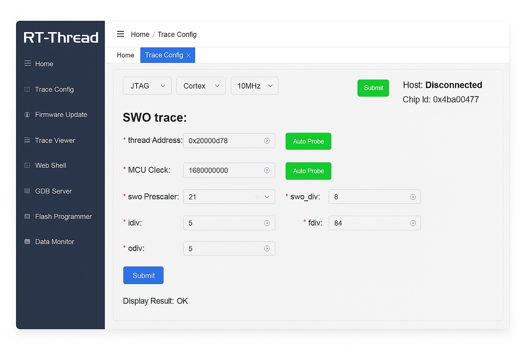This screenshot has height=350, width=526.
Task: Expand the Cortex target dropdown
Action: tap(201, 86)
